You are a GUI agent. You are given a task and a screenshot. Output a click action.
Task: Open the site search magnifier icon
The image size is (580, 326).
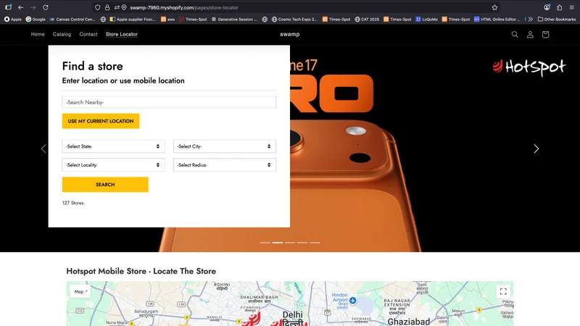[515, 34]
